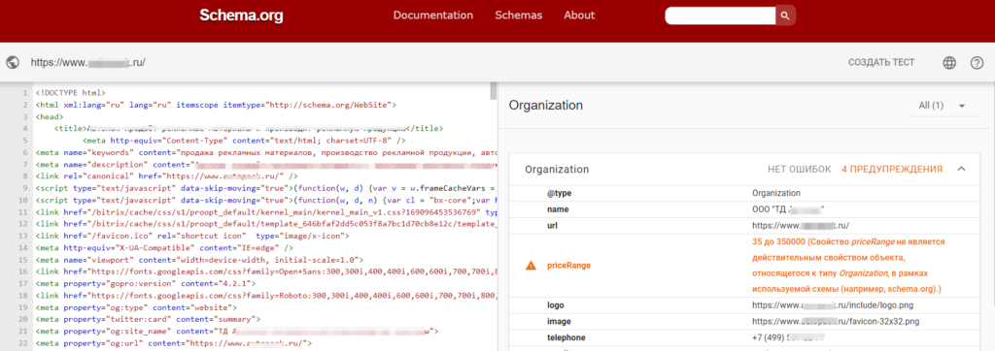Click inside the header search field

720,16
